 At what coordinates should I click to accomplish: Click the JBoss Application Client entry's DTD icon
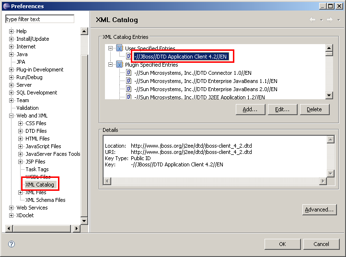(128, 56)
